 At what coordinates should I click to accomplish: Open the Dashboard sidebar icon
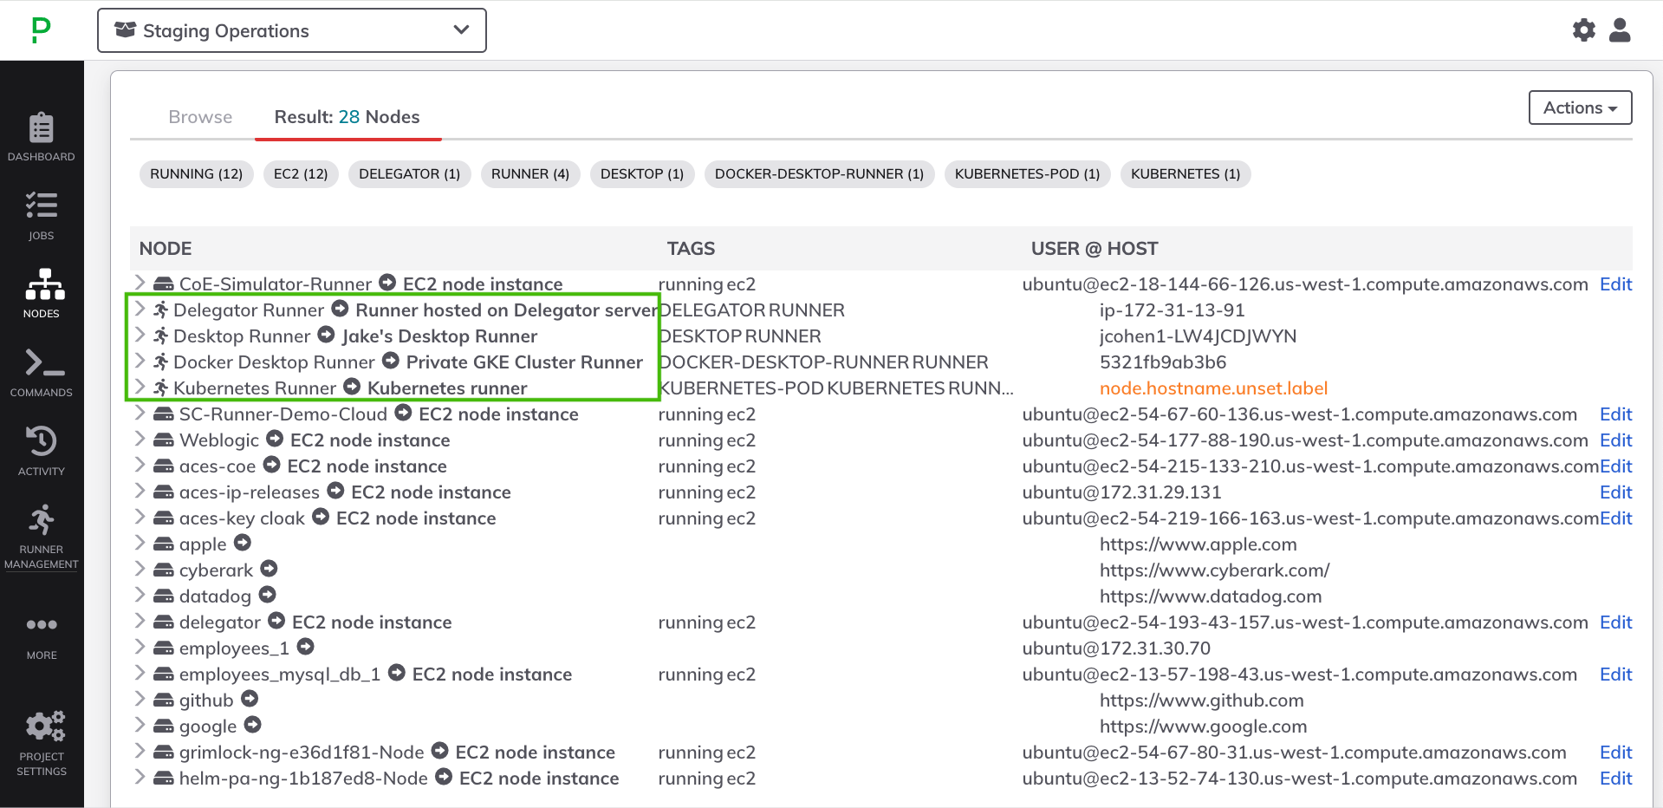click(x=42, y=137)
